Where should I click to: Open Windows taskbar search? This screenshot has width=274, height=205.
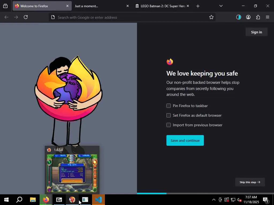click(x=19, y=200)
